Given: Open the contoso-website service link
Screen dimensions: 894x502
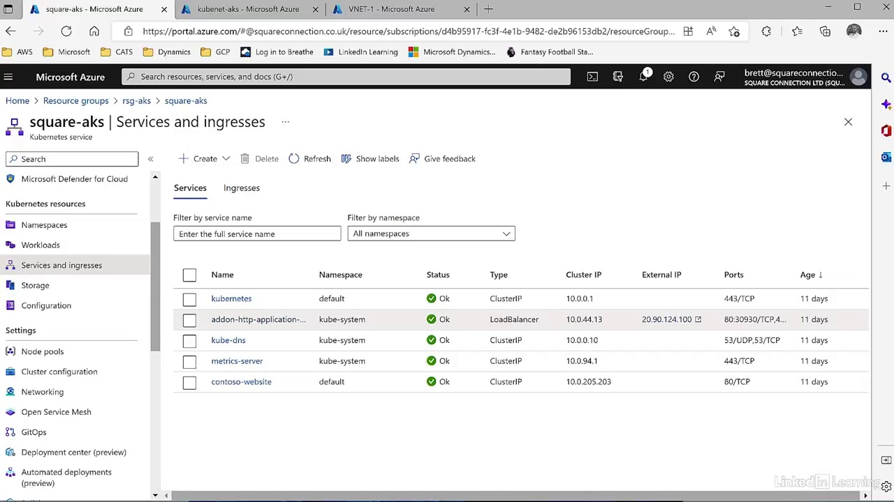Looking at the screenshot, I should click(x=241, y=382).
